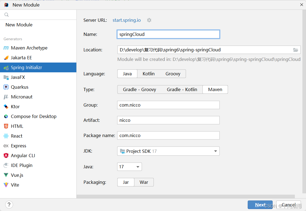Select the Ktor generator
The width and height of the screenshot is (306, 211).
pos(15,106)
